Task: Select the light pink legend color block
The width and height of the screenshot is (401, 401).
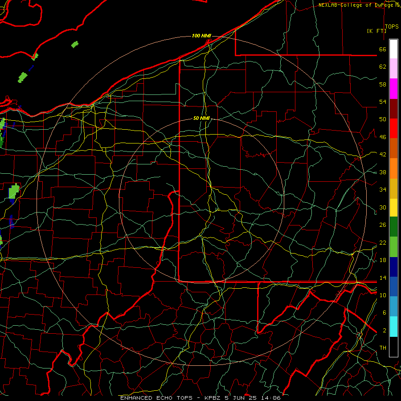Action: tap(393, 69)
